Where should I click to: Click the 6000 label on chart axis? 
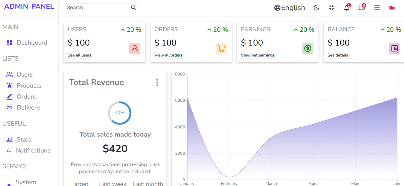pyautogui.click(x=180, y=100)
